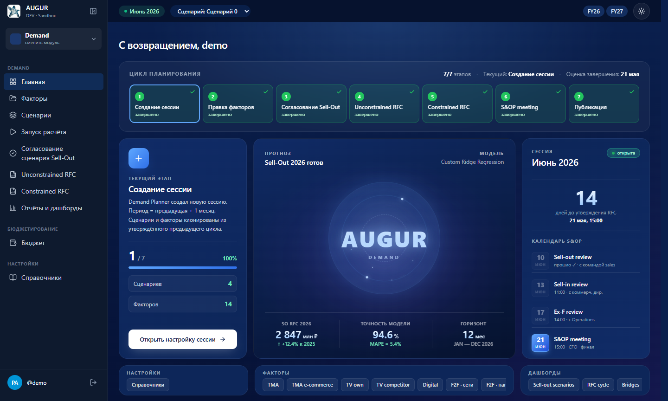Click the AUGUR logo icon
Viewport: 668px width, 401px height.
[14, 11]
